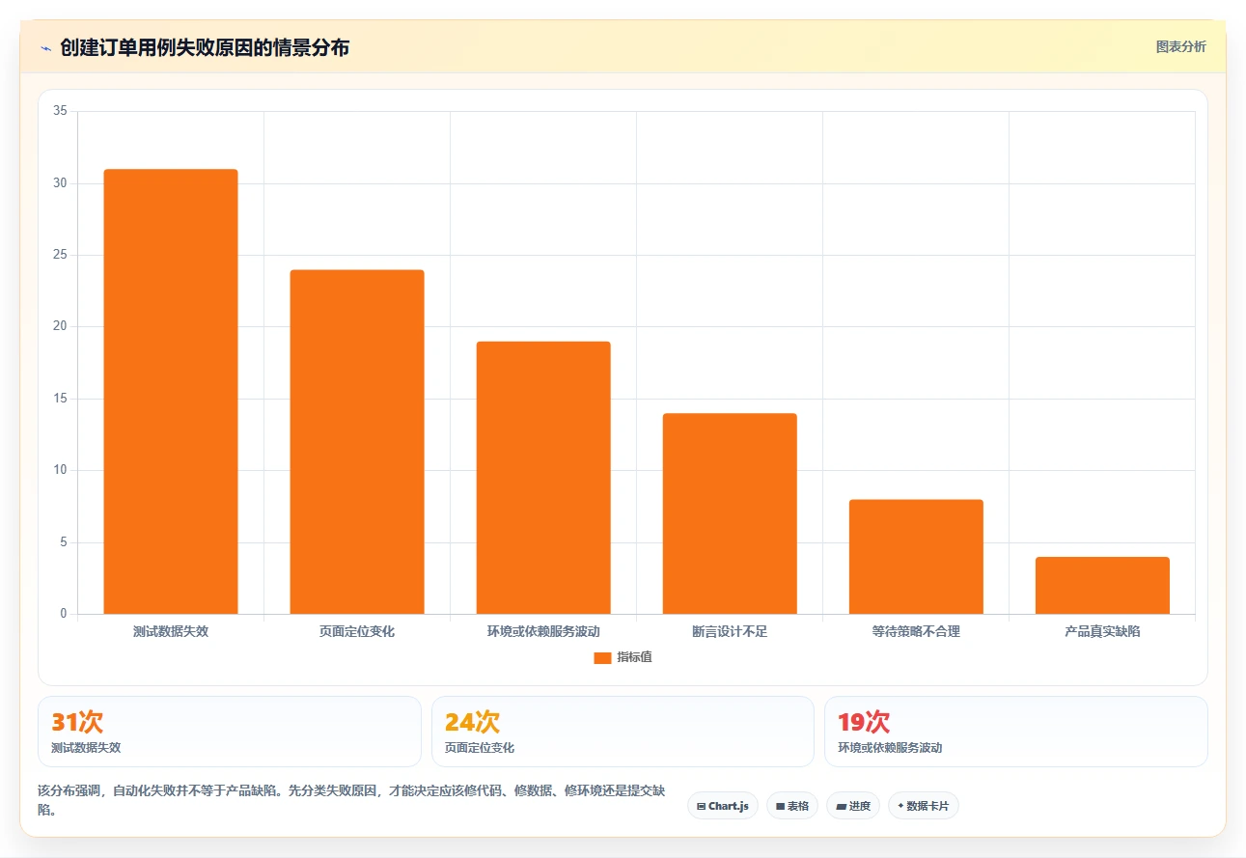Image resolution: width=1246 pixels, height=858 pixels.
Task: Open the 24次 页面定位变化 card
Action: click(623, 732)
